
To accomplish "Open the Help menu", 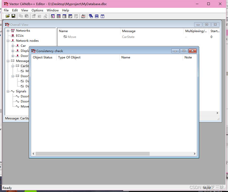I will [x=65, y=10].
